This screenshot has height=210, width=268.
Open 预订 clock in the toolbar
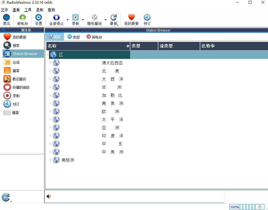(147, 17)
